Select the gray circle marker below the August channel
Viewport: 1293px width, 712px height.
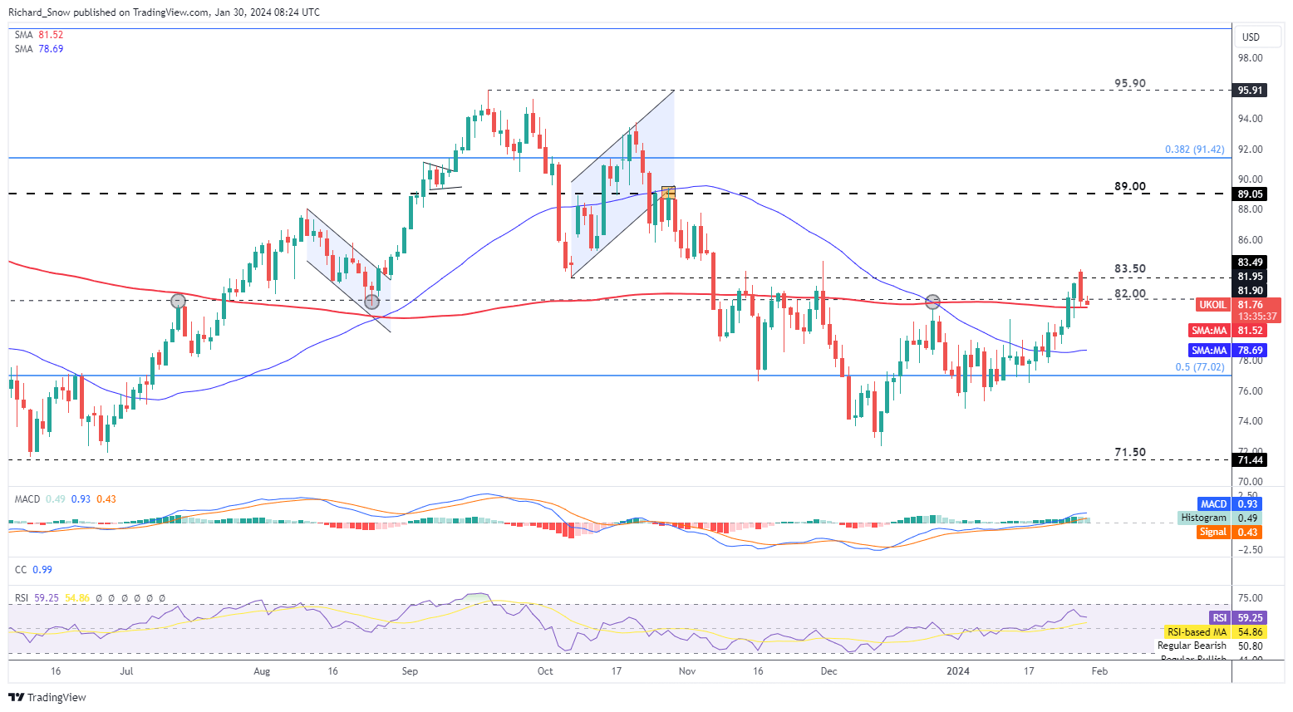click(x=371, y=302)
